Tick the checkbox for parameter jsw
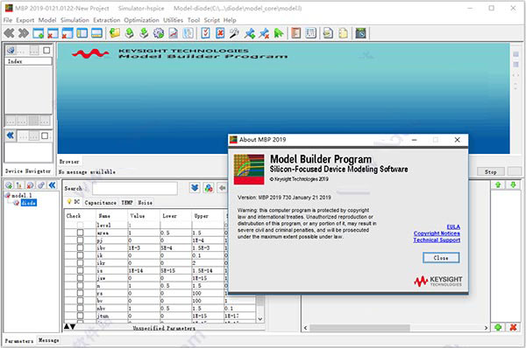 click(x=80, y=278)
